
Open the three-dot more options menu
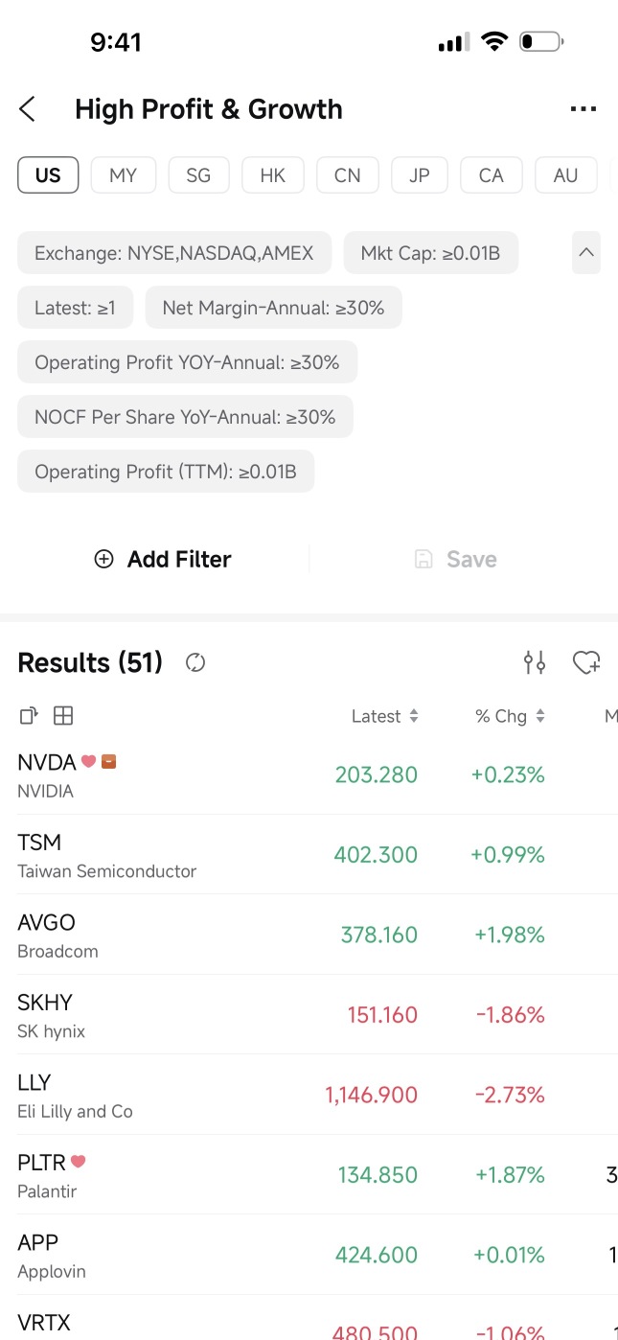tap(583, 109)
